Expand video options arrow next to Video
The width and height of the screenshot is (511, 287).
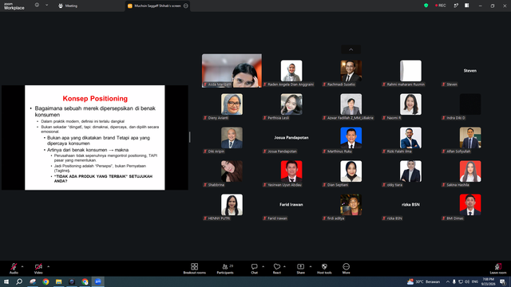point(48,266)
